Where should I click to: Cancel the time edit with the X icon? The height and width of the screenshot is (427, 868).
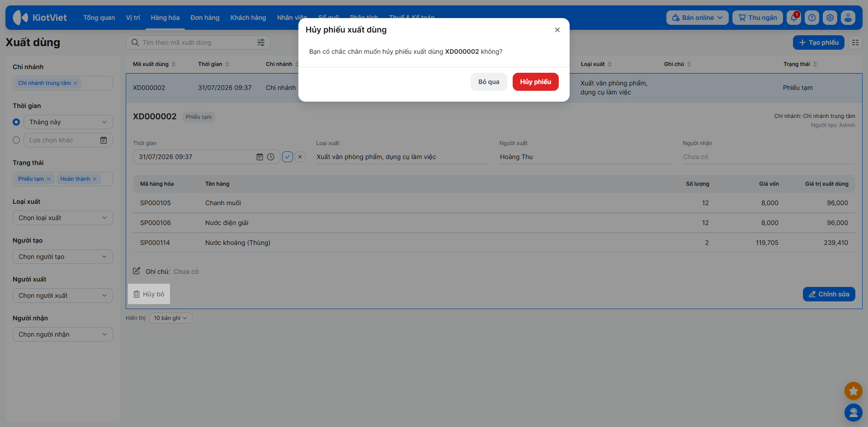(x=300, y=157)
